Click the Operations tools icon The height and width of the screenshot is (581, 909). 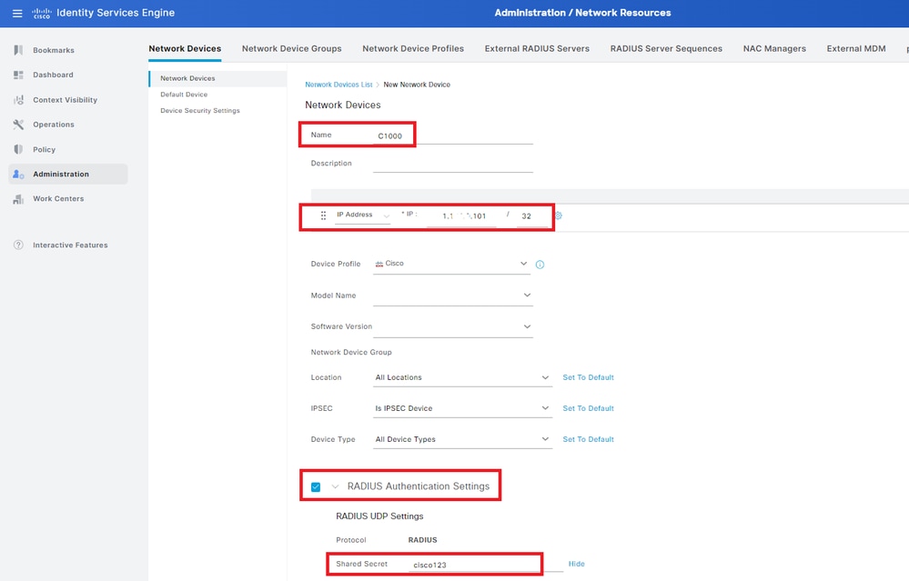[18, 125]
